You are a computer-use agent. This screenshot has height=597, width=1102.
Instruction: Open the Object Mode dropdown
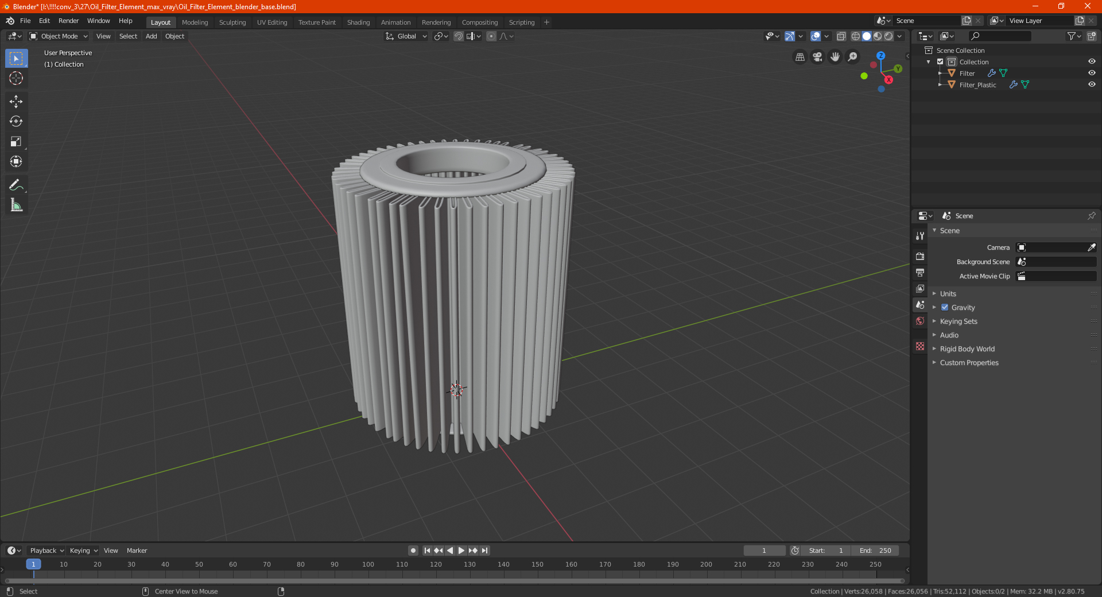pos(59,36)
